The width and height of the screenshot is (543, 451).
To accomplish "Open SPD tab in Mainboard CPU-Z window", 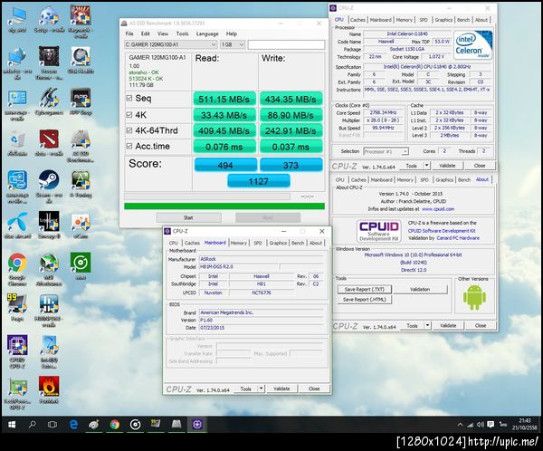I will coord(258,243).
